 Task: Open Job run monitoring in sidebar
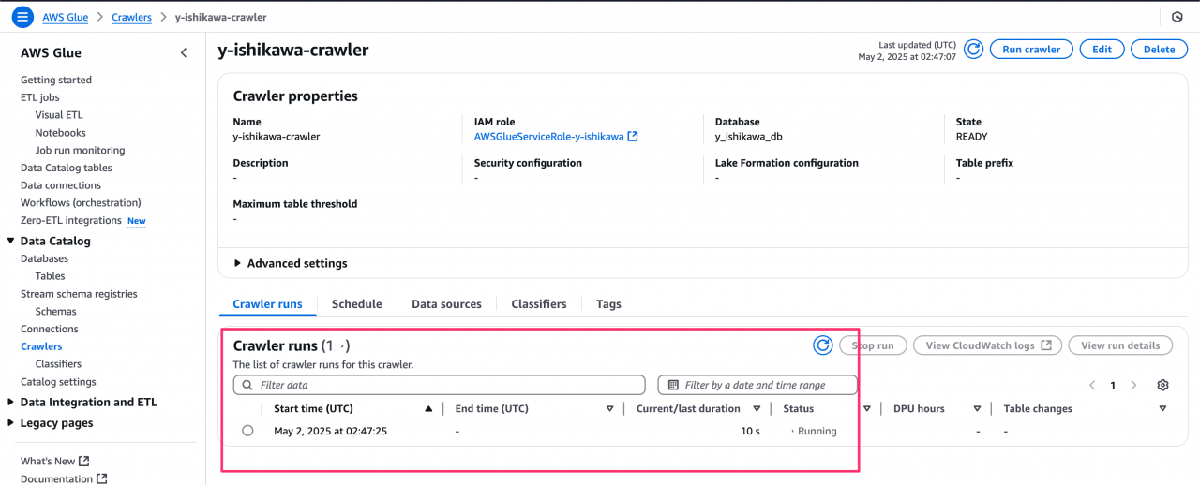coord(80,151)
